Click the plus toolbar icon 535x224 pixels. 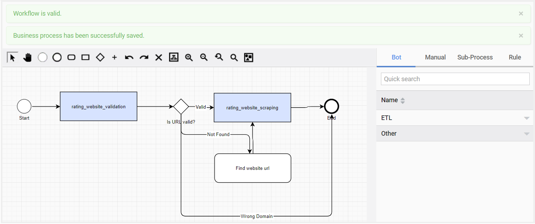tap(115, 57)
